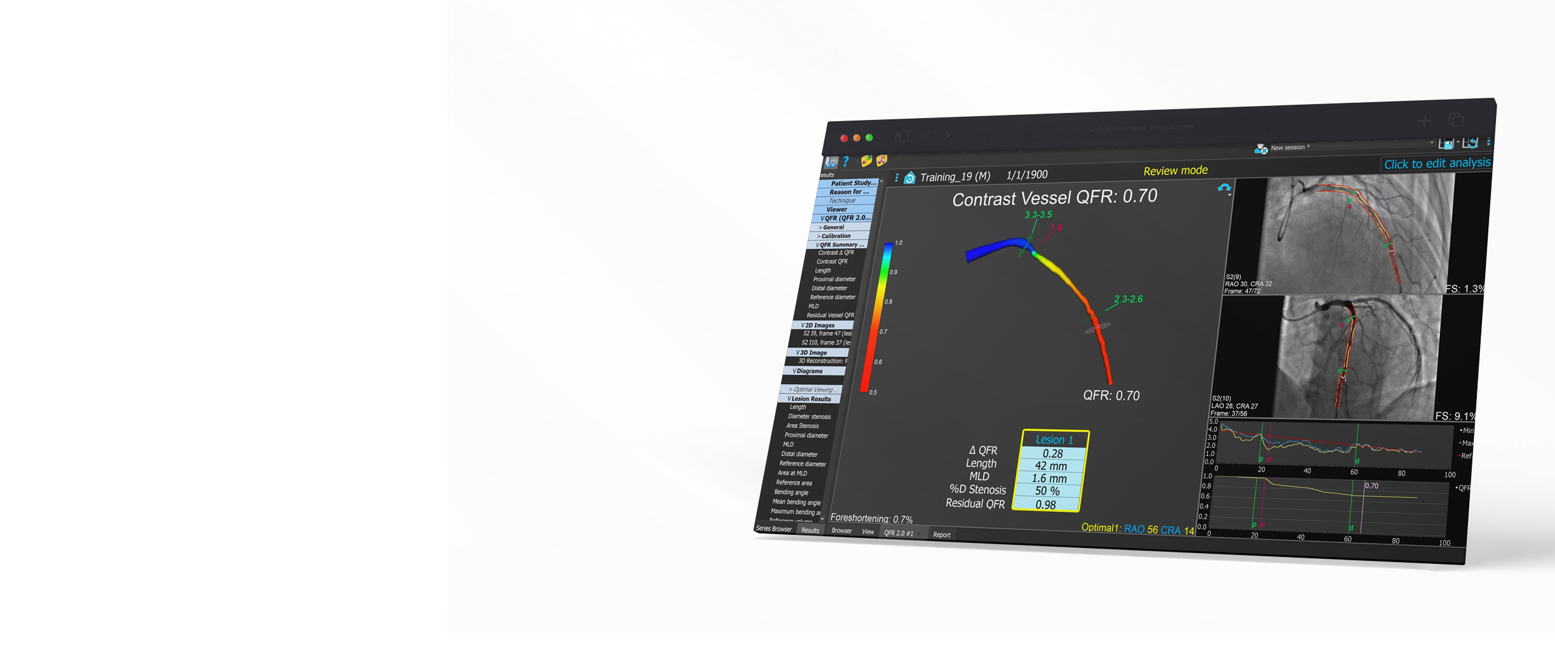The image size is (1555, 649).
Task: Click the user session icon beside New session
Action: coord(1261,149)
